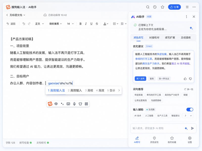
Task: Close the AI助手 panel
Action: [194, 17]
